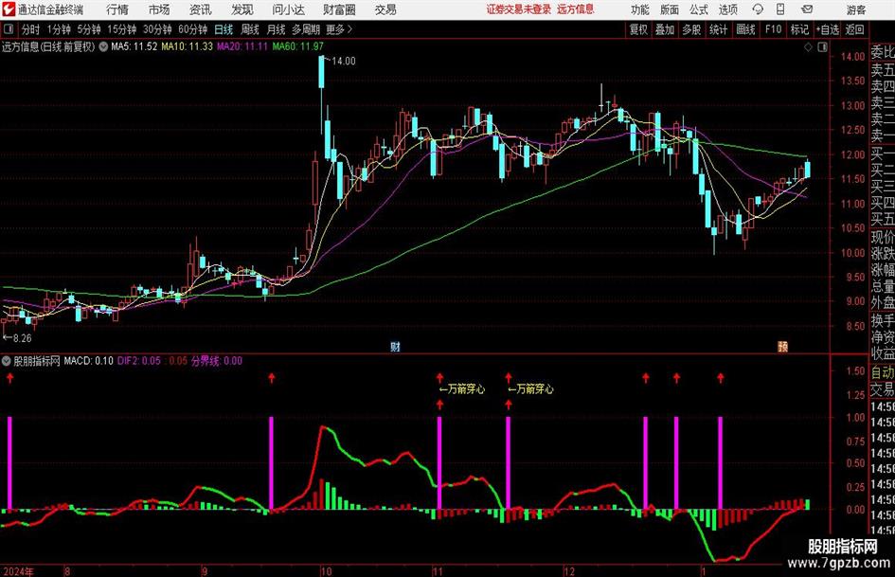The height and width of the screenshot is (577, 895).
Task: Click the 股朋指标网 indicator name
Action: click(37, 361)
